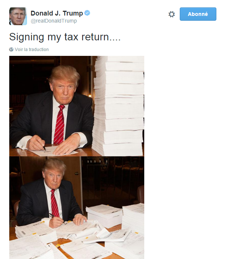The image size is (226, 259).
Task: Click the red tie in the bottom photo
Action: 55,203
